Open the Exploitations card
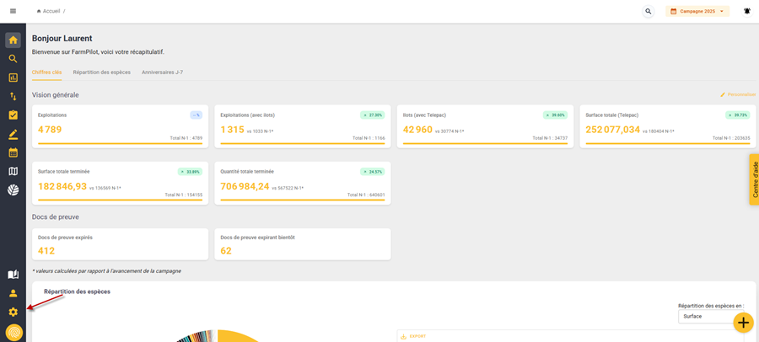Image resolution: width=759 pixels, height=342 pixels. pos(120,126)
